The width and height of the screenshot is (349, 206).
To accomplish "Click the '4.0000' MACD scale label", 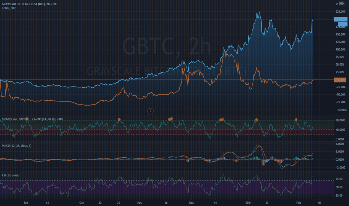I will pos(340,144).
